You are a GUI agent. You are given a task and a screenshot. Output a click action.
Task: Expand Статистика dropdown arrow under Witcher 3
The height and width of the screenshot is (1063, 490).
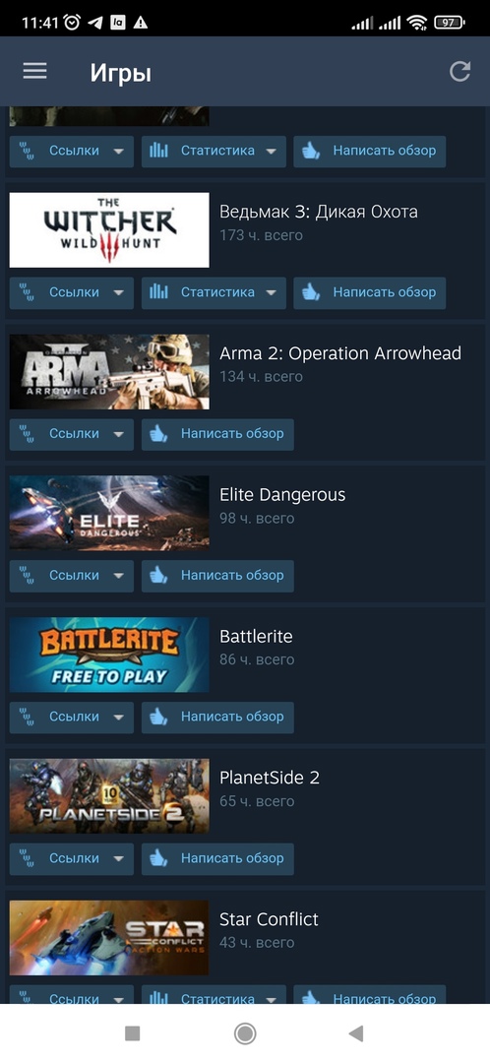(x=272, y=293)
